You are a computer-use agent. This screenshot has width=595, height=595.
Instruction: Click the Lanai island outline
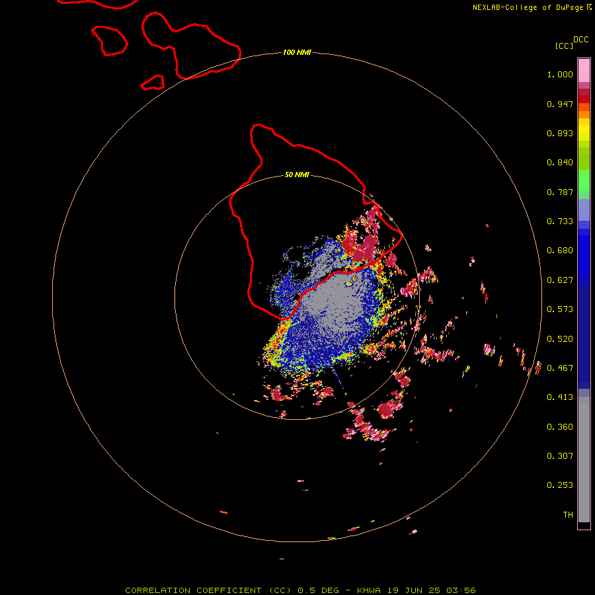pyautogui.click(x=109, y=40)
